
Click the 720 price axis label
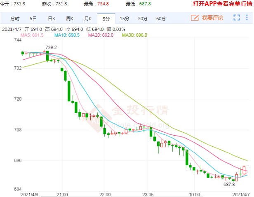(x=18, y=99)
